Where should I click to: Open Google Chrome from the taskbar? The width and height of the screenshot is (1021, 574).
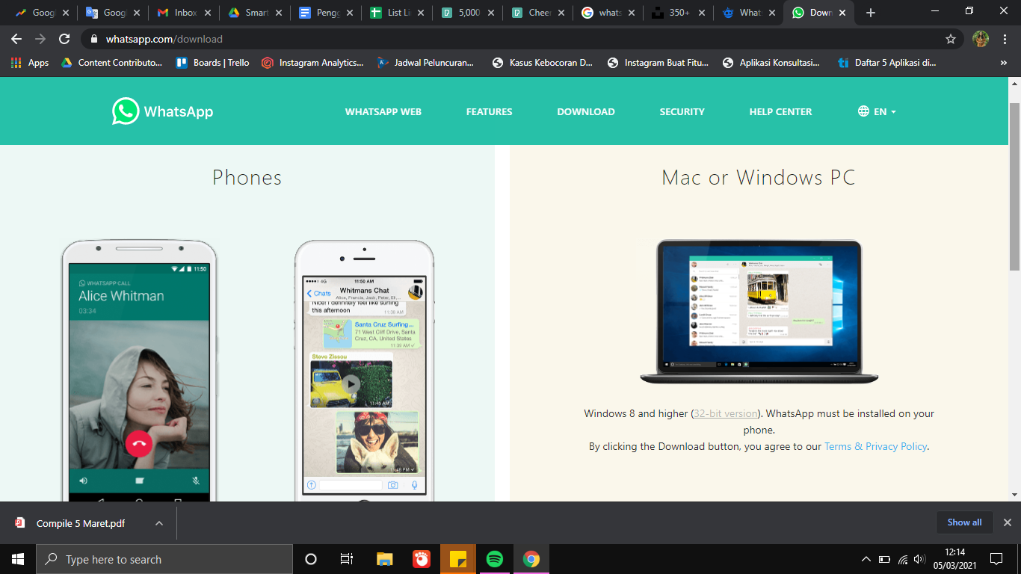coord(531,559)
